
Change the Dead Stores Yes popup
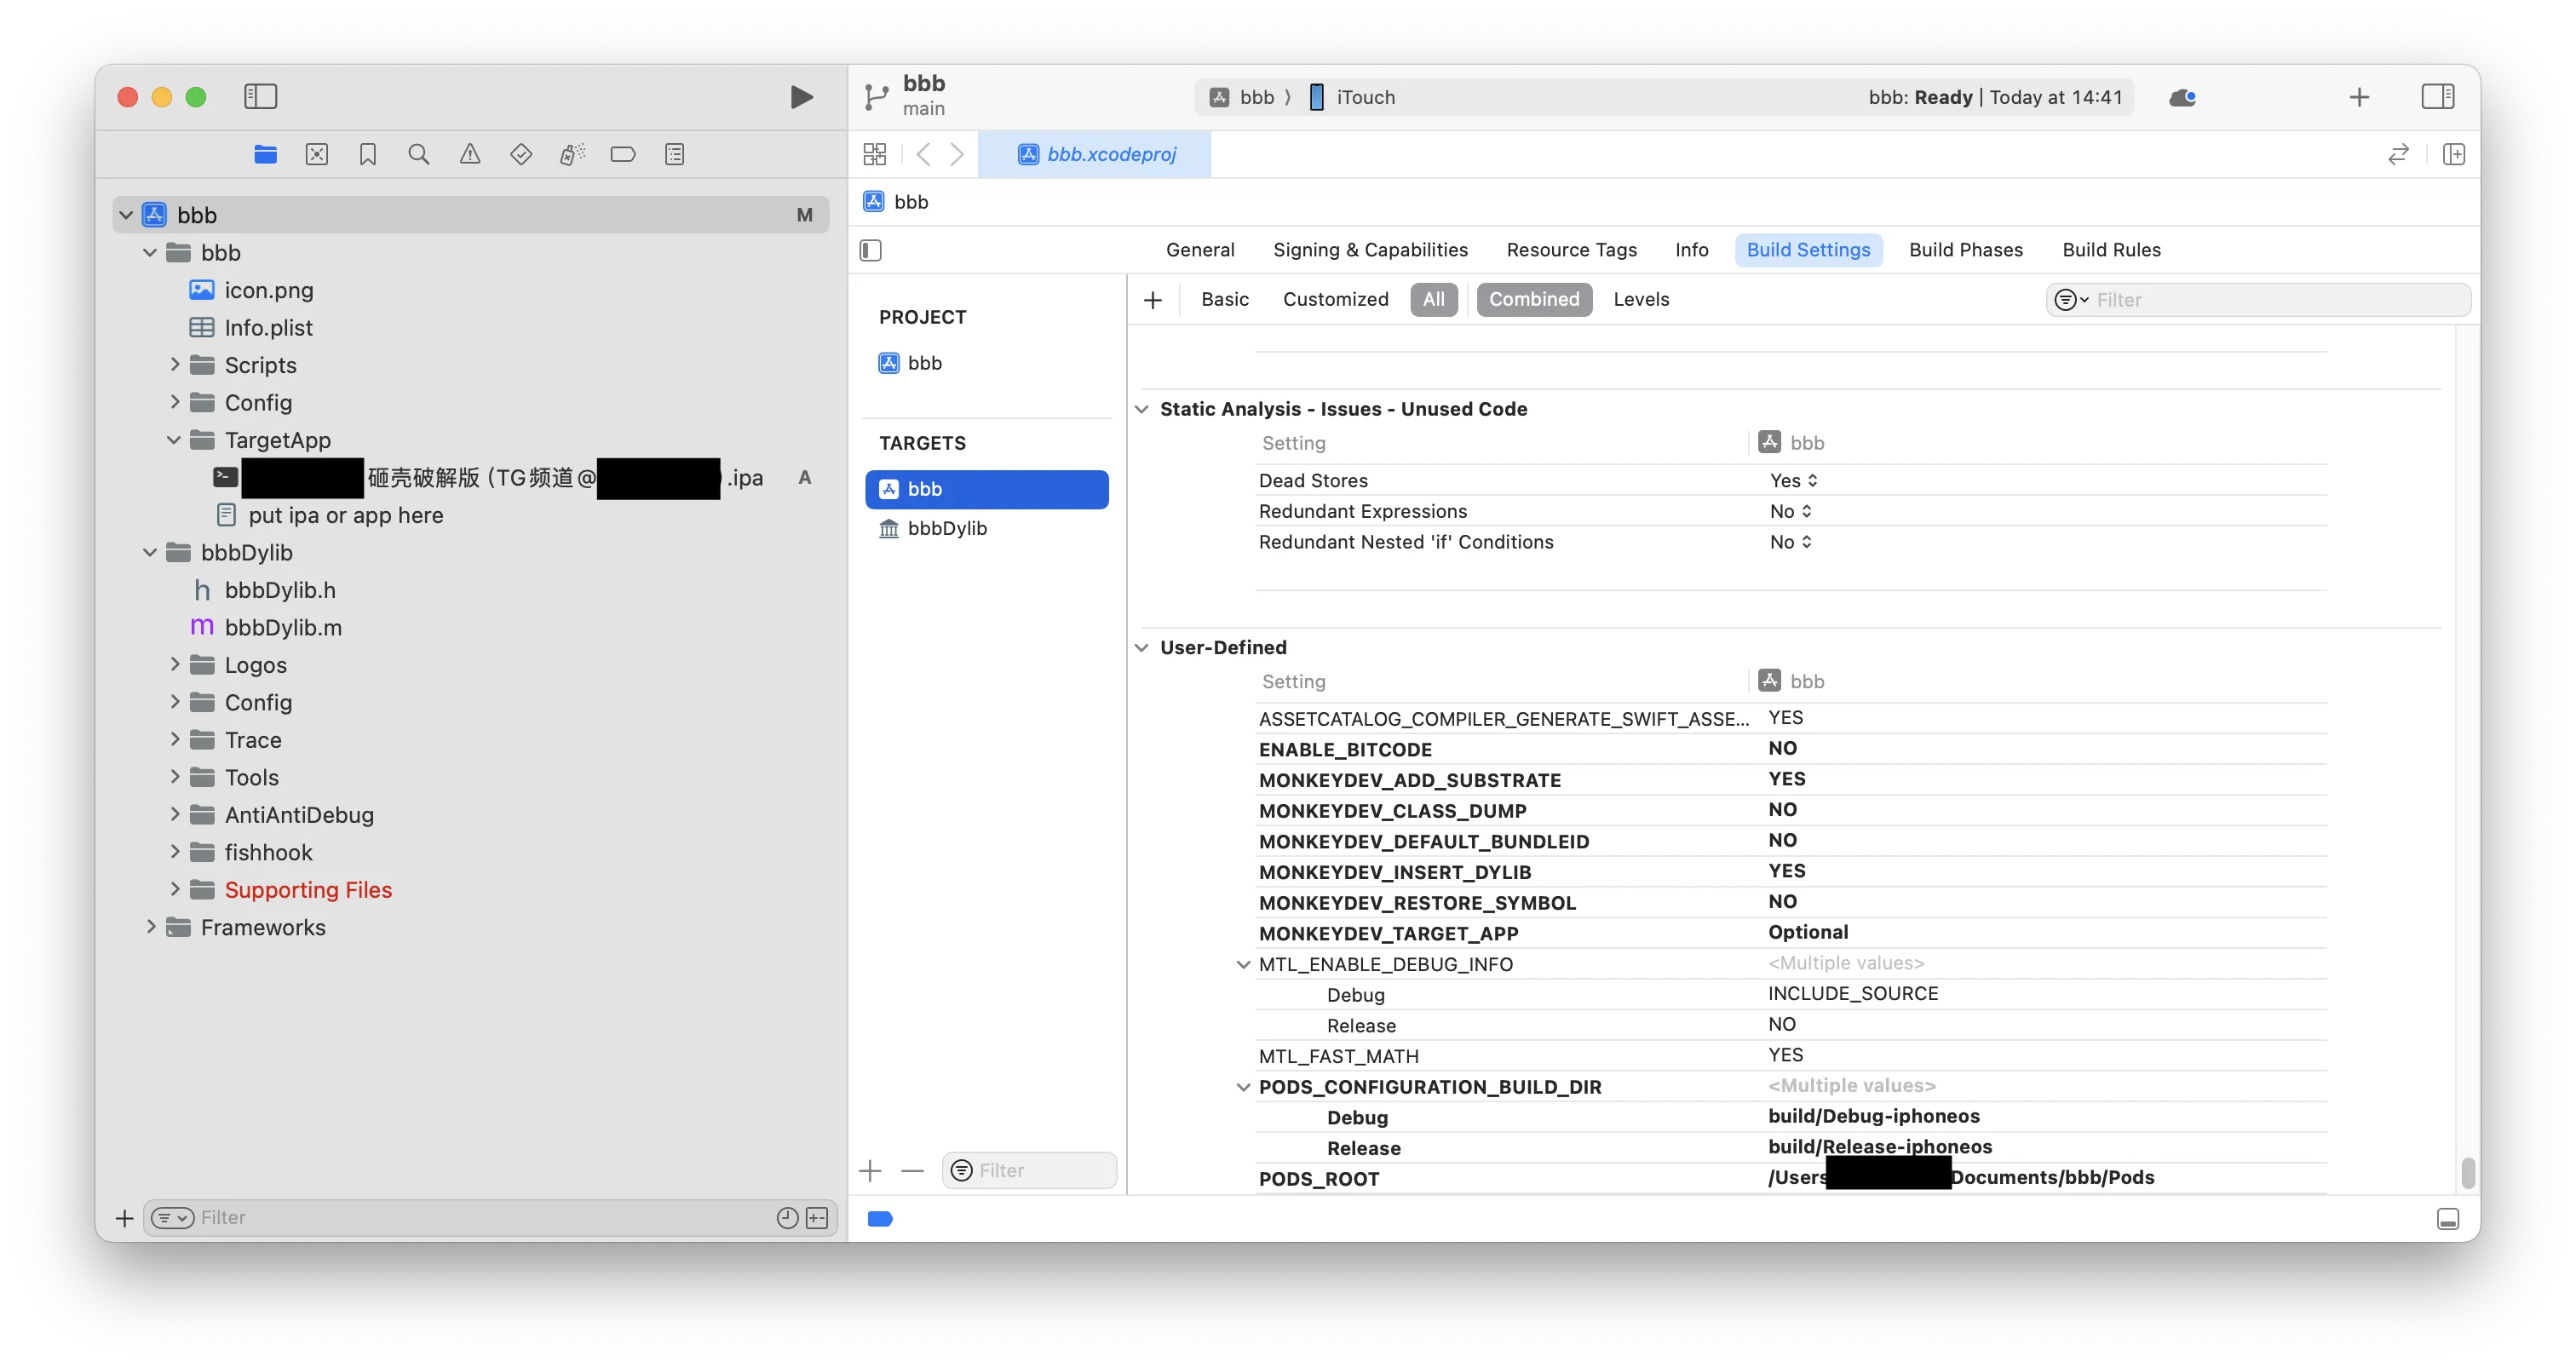coord(1793,481)
